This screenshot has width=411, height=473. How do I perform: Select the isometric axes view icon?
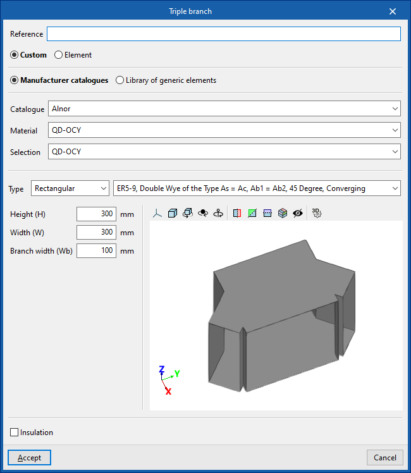(157, 214)
